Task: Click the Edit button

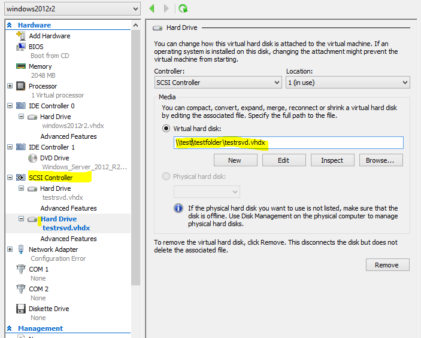Action: (284, 160)
